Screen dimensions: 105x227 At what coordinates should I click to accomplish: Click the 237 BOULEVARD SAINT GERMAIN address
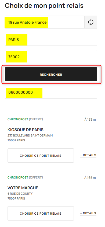pos(30,136)
